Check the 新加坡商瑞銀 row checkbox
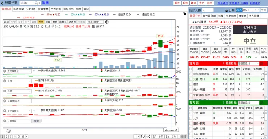The height and width of the screenshot is (139, 268). click(190, 74)
